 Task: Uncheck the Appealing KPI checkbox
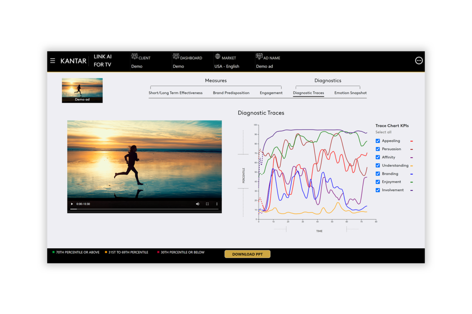[378, 141]
